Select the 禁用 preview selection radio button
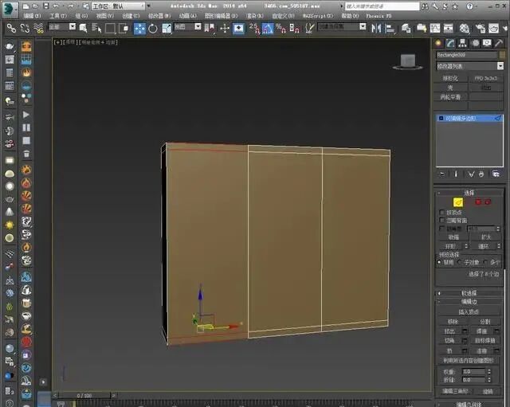Viewport: 510px width, 407px height. pyautogui.click(x=440, y=262)
